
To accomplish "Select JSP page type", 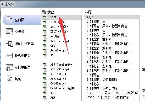I will (53, 93).
